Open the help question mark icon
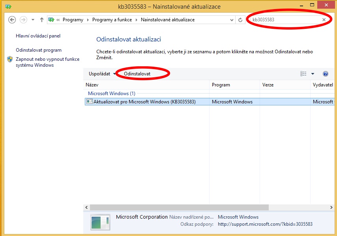The image size is (337, 236). coord(326,74)
